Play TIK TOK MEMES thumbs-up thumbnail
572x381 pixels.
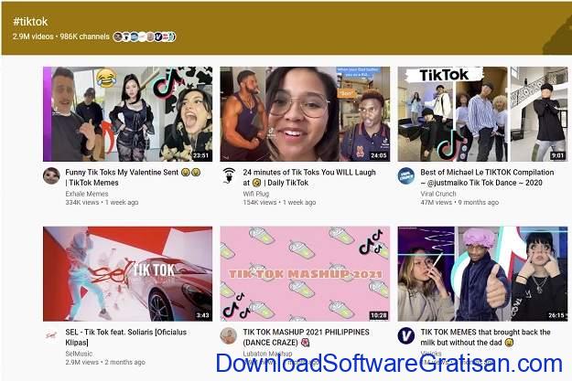(482, 274)
